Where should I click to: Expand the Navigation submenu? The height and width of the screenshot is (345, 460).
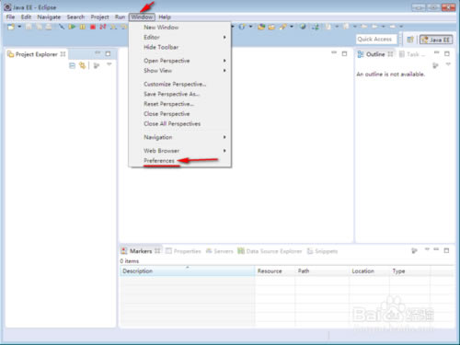pos(179,137)
